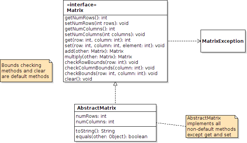The width and height of the screenshot is (247, 143).
Task: Select setNumRows(int rows): void method
Action: coord(97,23)
